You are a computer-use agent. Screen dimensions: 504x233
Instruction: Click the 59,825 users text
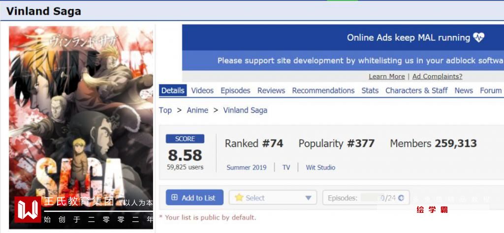point(185,167)
